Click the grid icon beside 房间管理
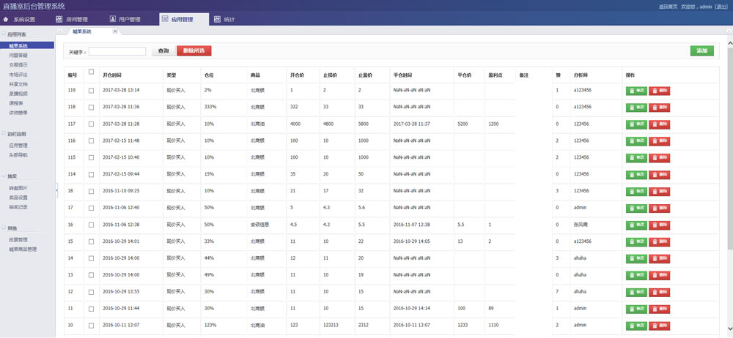 pyautogui.click(x=60, y=20)
